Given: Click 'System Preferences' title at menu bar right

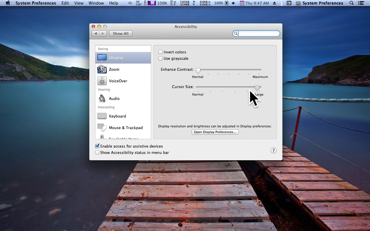Looking at the screenshot, I should 323,3.
